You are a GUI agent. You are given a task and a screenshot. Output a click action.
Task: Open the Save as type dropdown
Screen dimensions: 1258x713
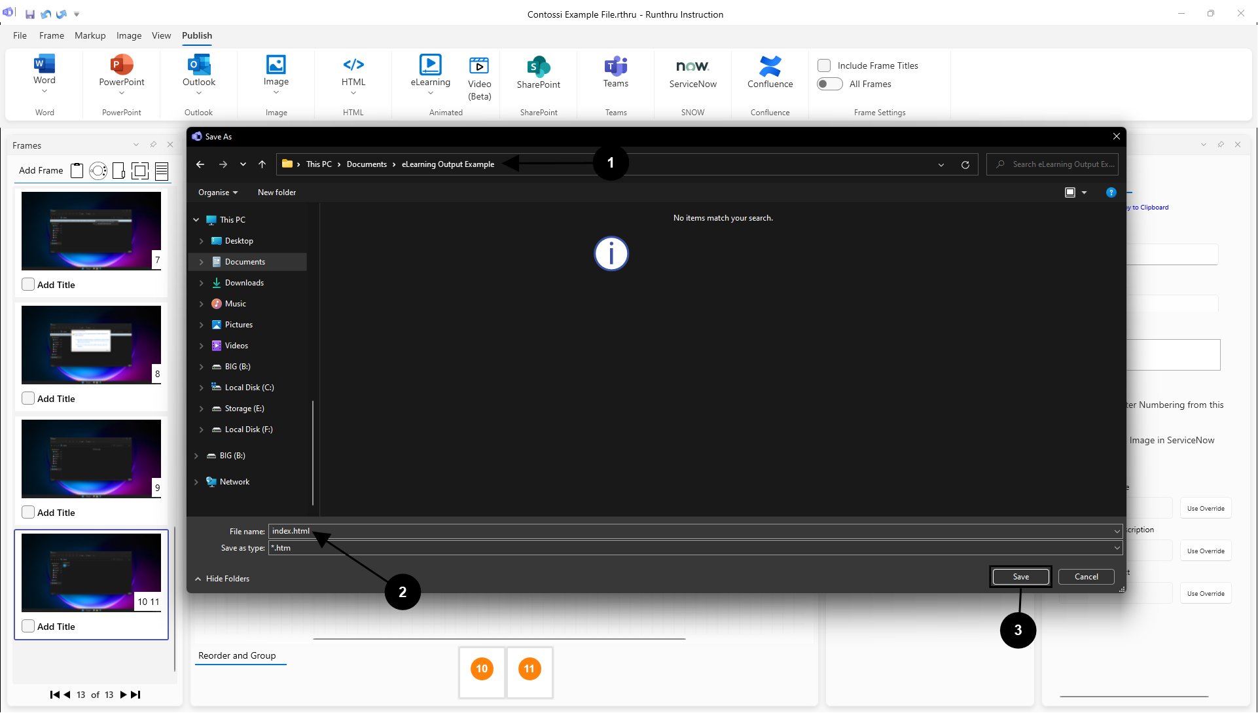1117,548
